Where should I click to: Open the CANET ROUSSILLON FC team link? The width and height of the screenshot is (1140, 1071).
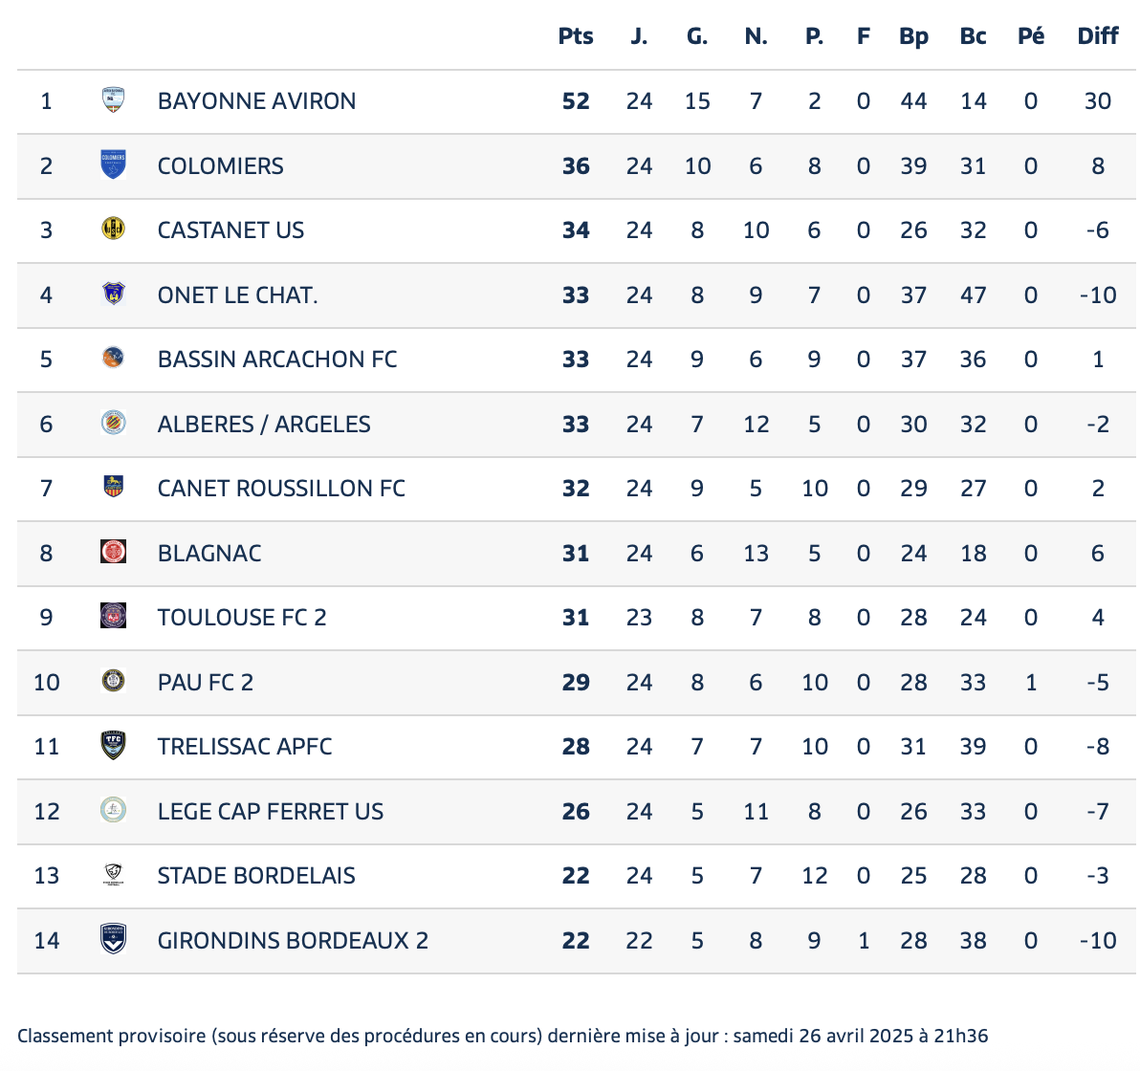pyautogui.click(x=281, y=489)
